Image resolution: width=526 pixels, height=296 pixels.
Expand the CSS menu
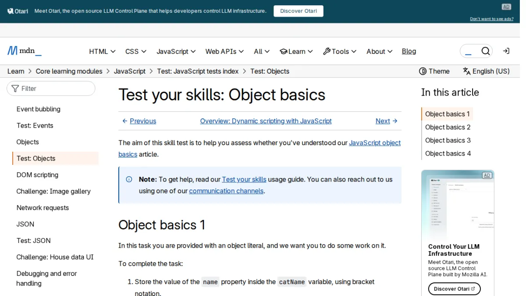click(136, 51)
